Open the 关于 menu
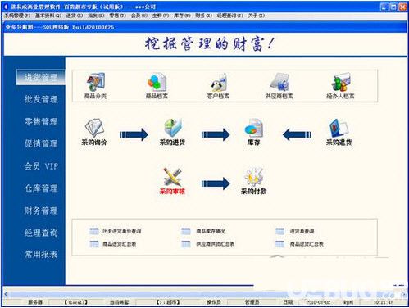 tap(257, 16)
